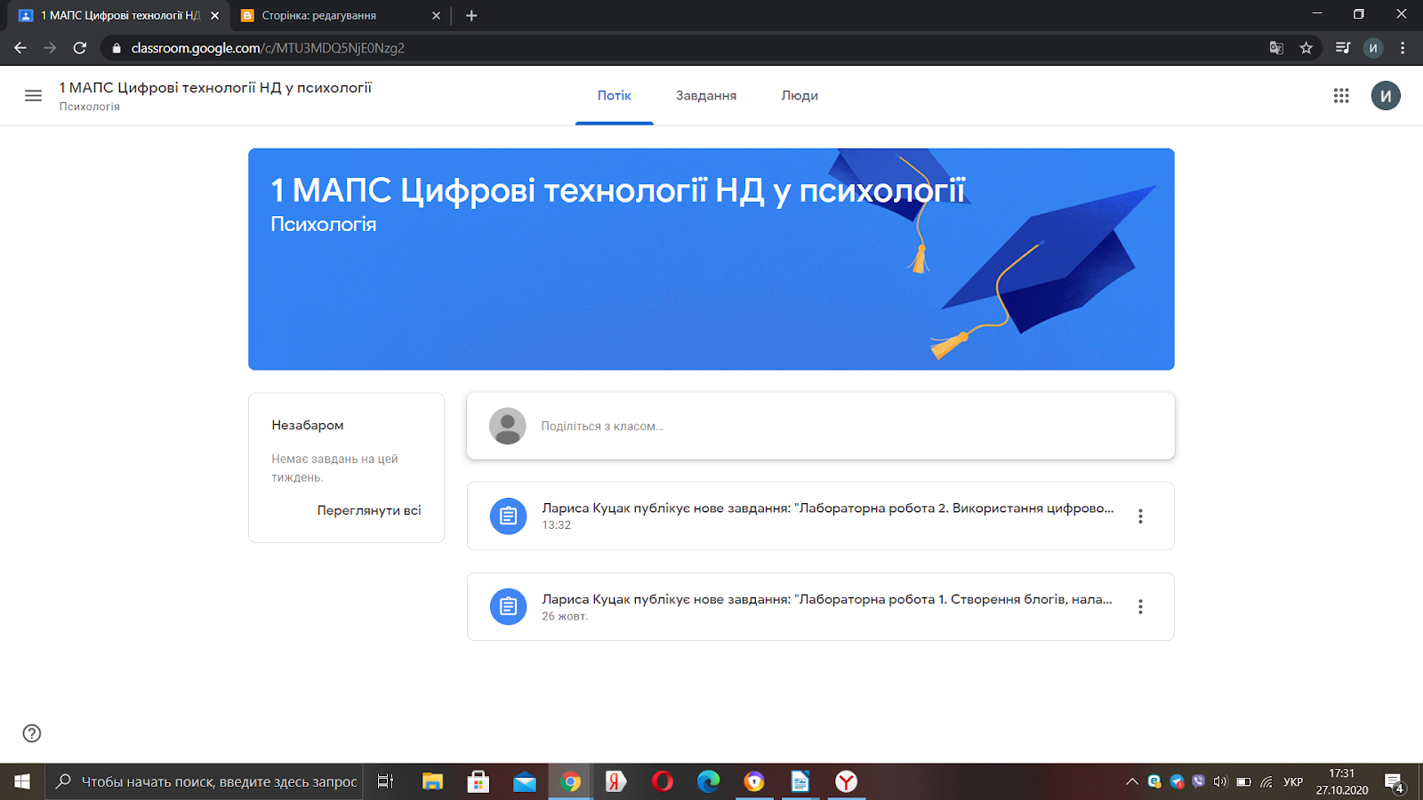Select the 1 МАПС Цифрові технології browser tab
Image resolution: width=1423 pixels, height=800 pixels.
pos(117,15)
